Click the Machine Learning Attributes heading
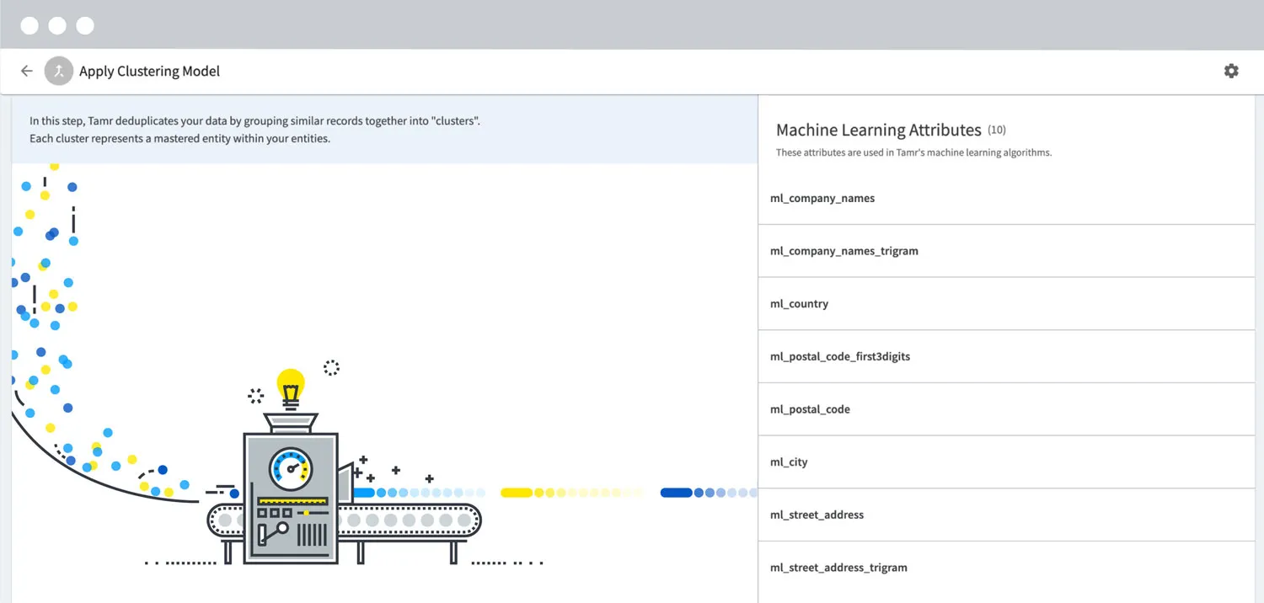This screenshot has width=1264, height=603. coord(878,130)
